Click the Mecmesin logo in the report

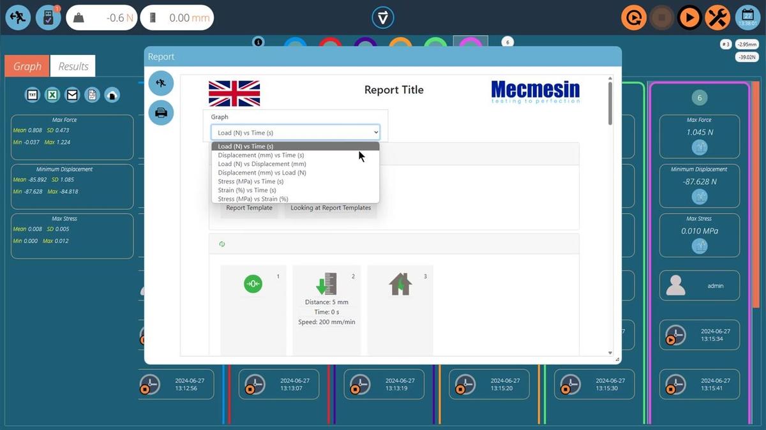536,92
